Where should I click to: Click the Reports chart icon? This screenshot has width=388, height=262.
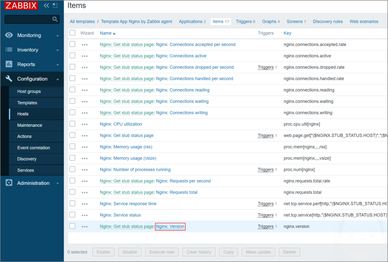9,64
